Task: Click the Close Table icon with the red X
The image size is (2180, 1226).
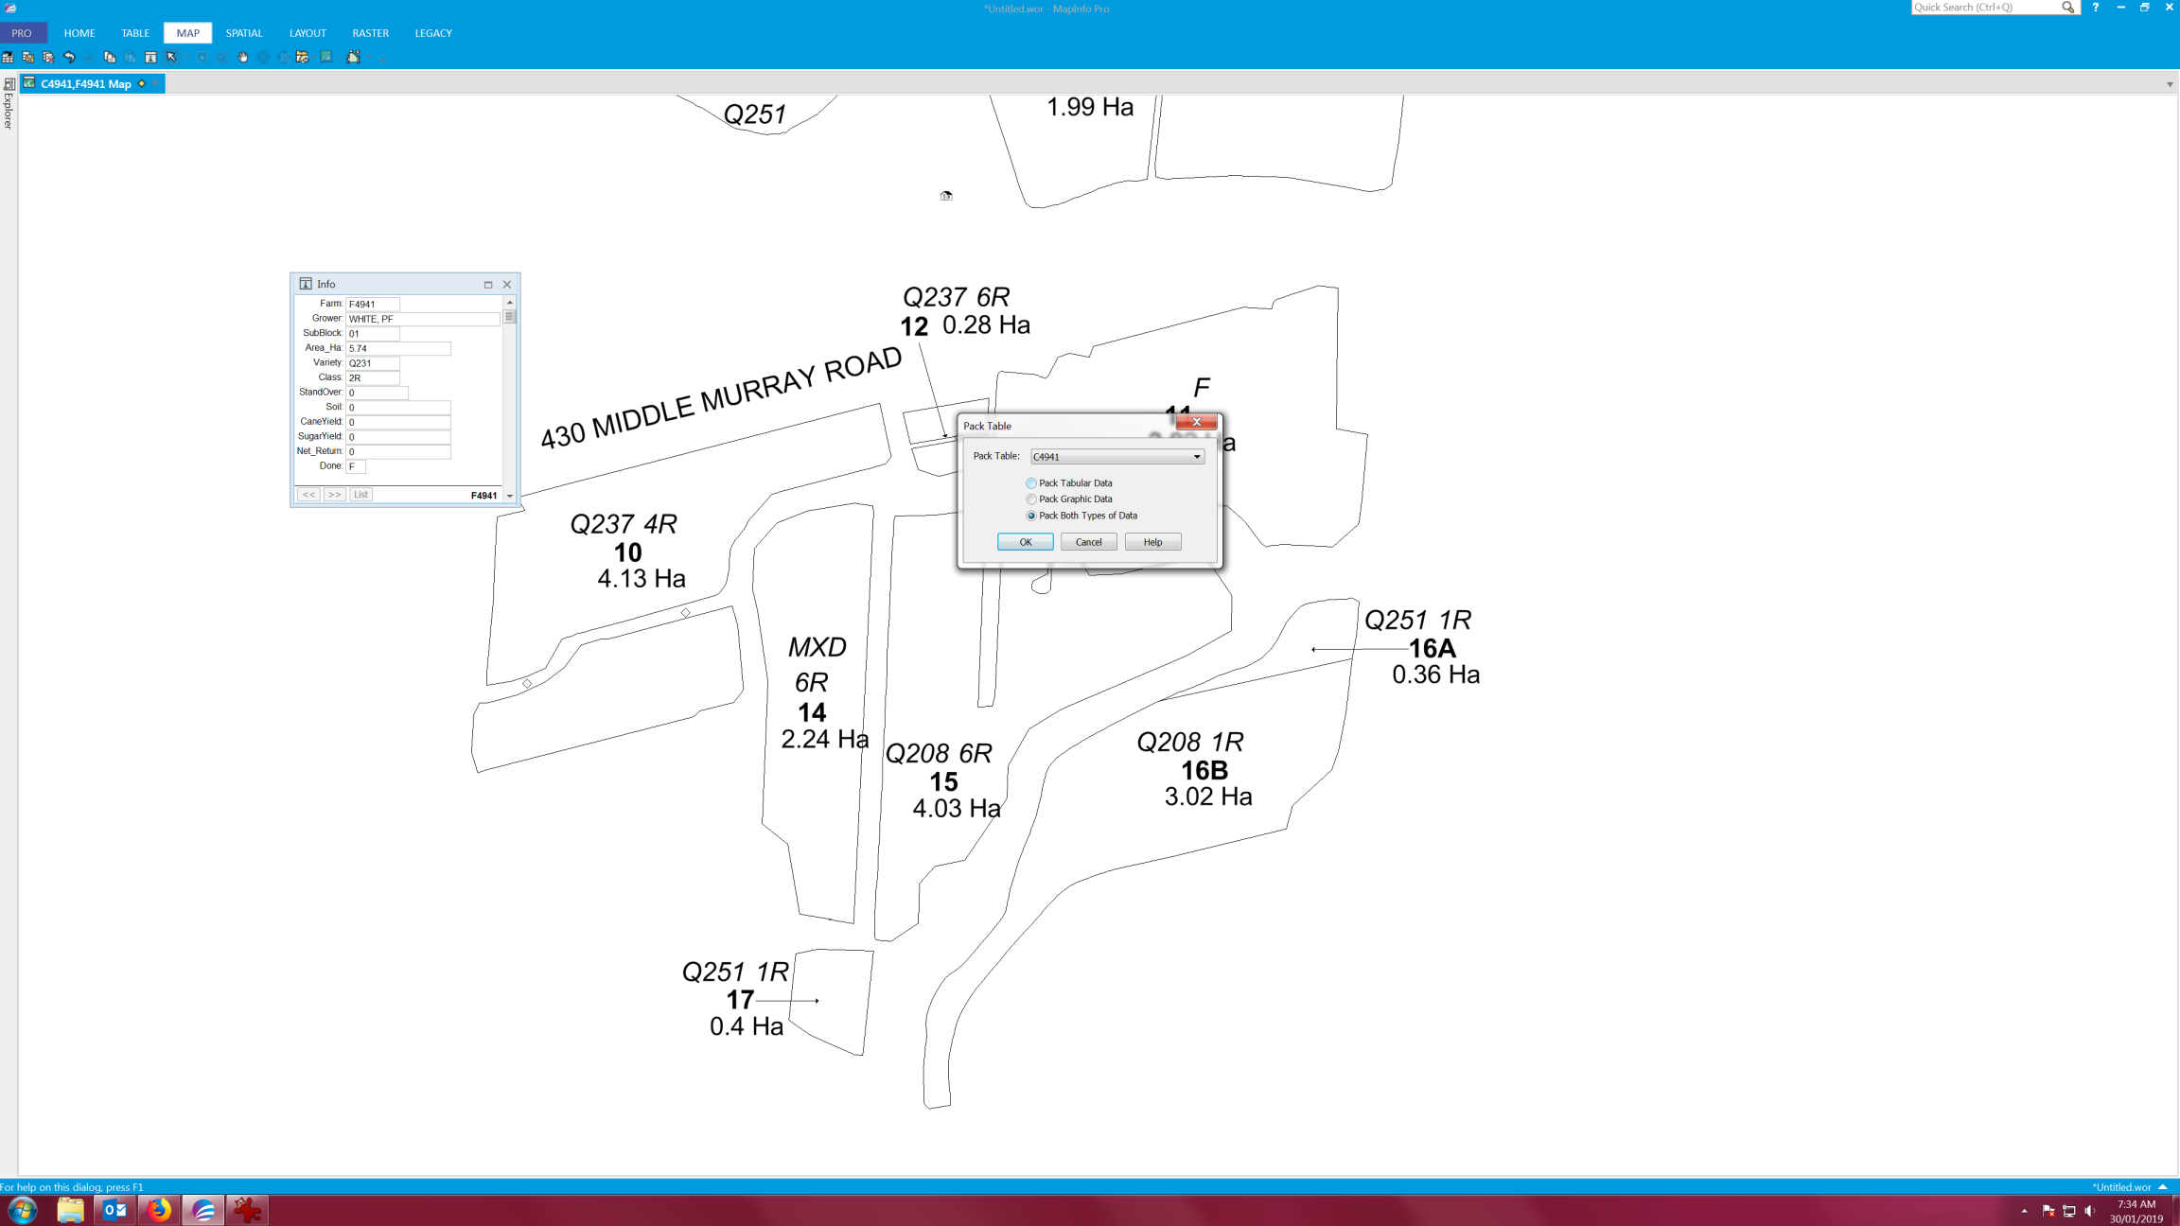Action: click(x=48, y=57)
